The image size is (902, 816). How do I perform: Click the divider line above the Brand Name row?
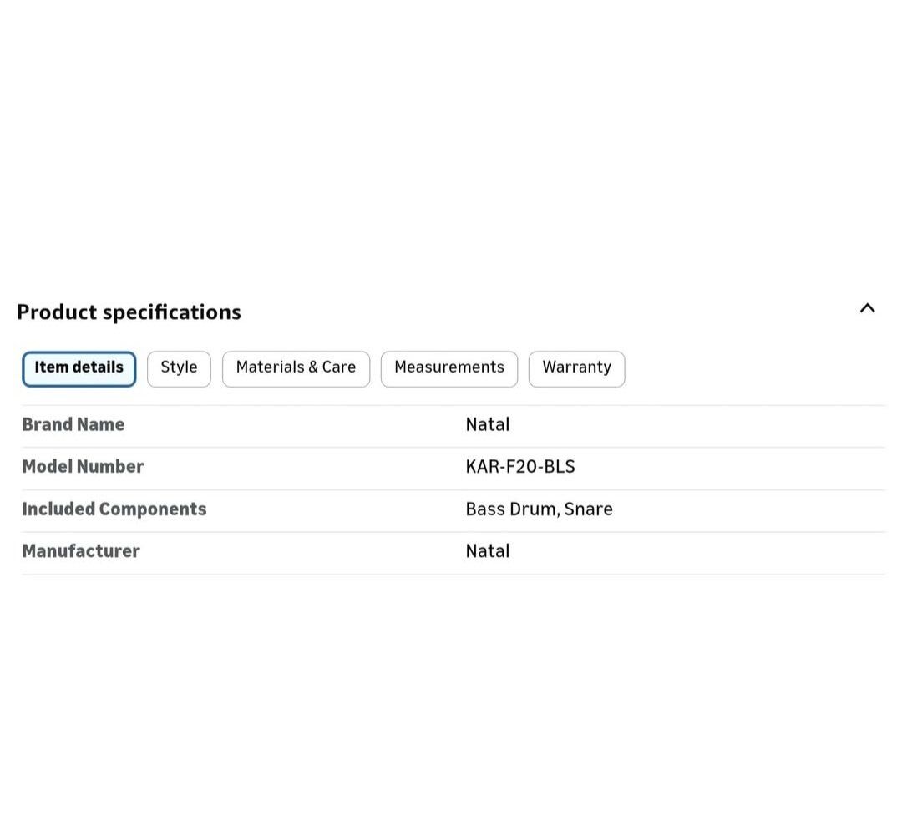[453, 405]
